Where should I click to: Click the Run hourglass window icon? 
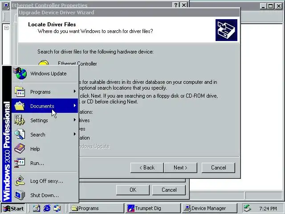pos(20,163)
